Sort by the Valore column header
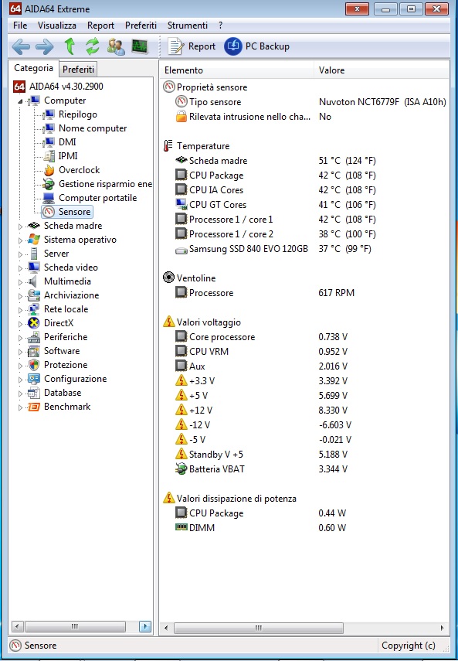The image size is (458, 661). [x=382, y=70]
